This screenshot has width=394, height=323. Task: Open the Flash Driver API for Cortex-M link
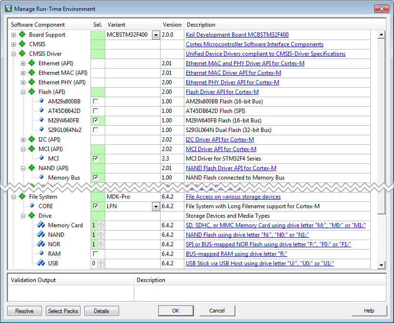pos(222,92)
